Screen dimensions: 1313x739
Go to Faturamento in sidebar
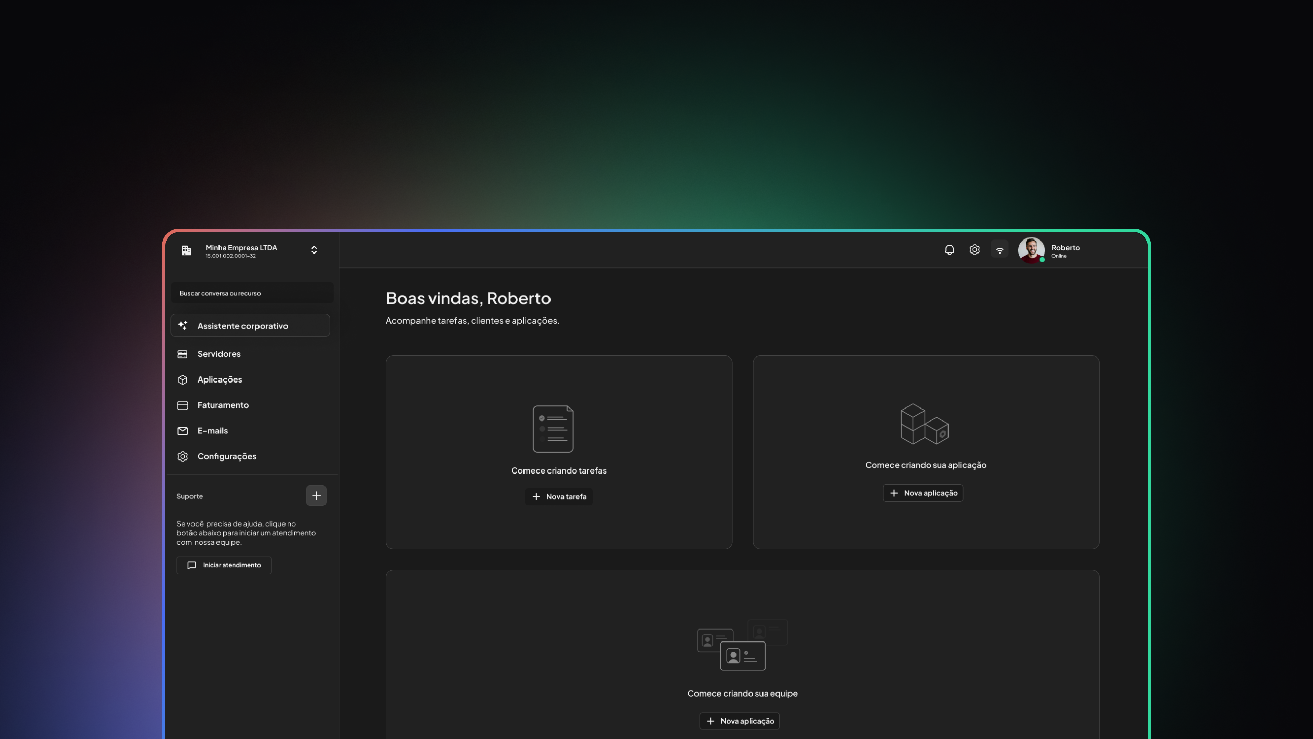click(x=223, y=405)
